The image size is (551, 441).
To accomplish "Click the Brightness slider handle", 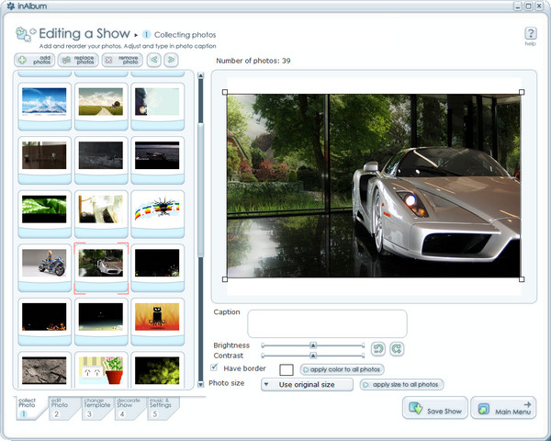I will click(x=312, y=345).
